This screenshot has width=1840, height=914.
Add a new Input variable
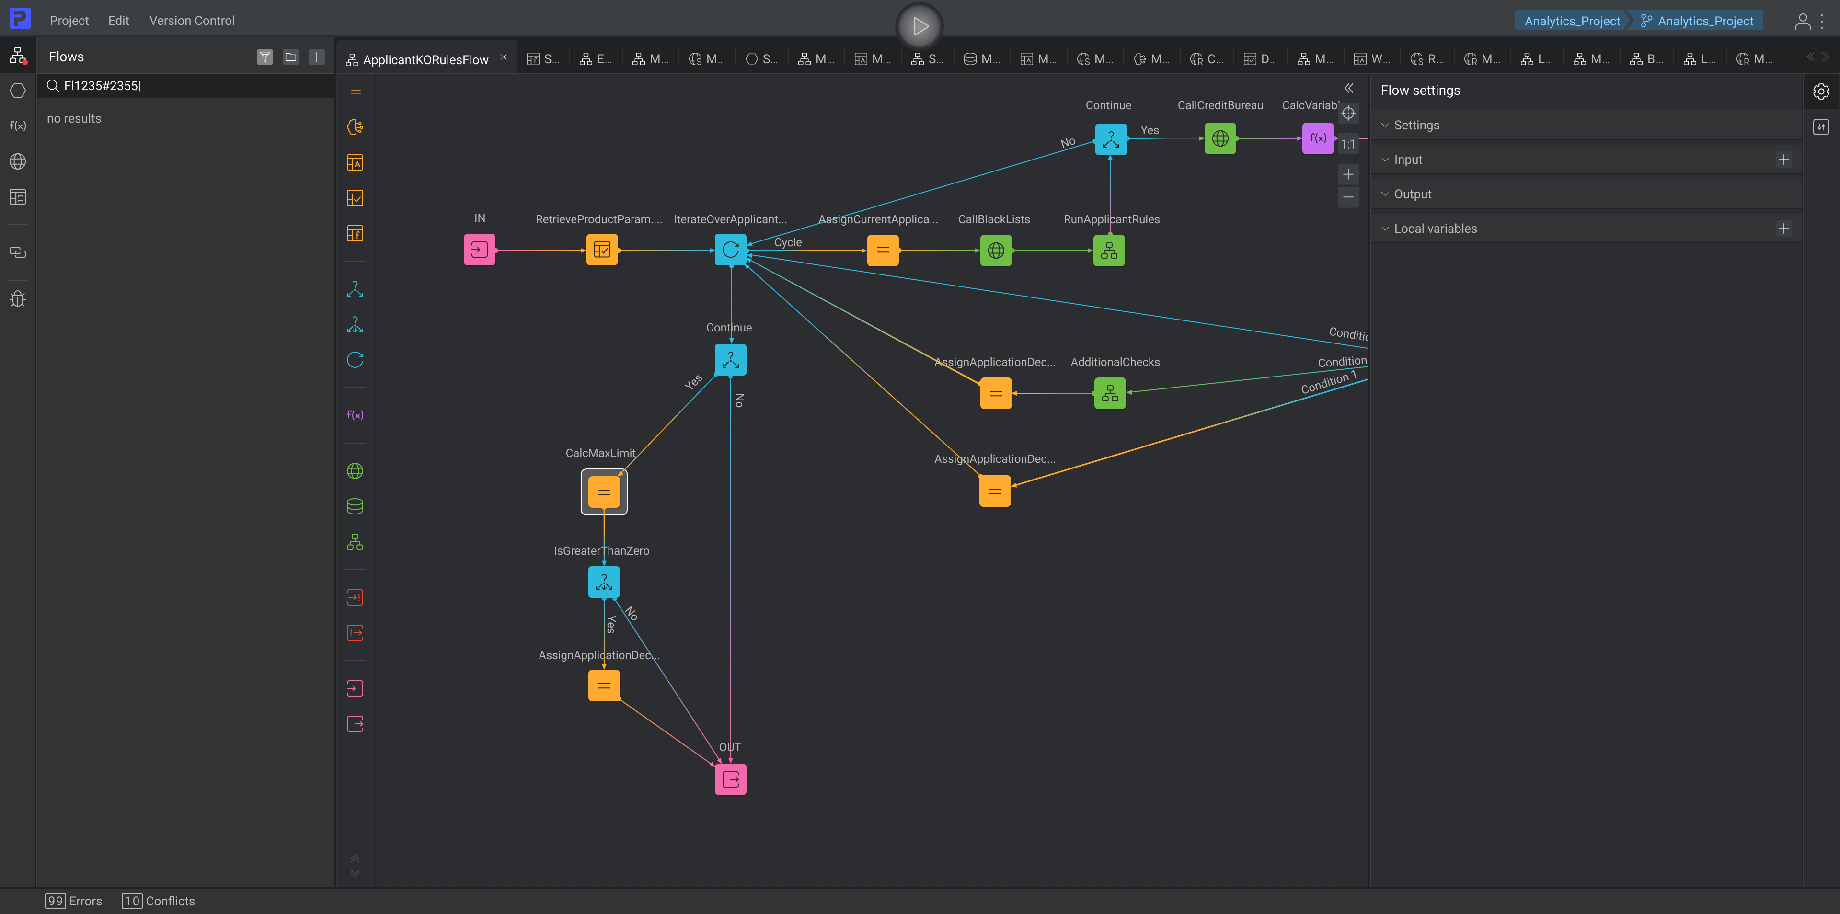click(x=1783, y=159)
